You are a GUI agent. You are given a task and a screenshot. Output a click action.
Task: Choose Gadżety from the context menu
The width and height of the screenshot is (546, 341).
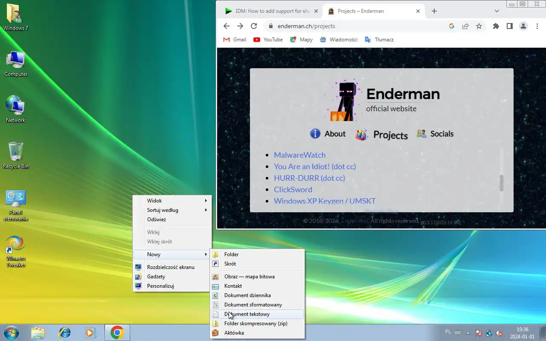point(172,276)
